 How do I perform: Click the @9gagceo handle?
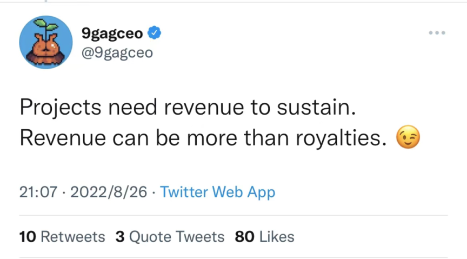(117, 53)
